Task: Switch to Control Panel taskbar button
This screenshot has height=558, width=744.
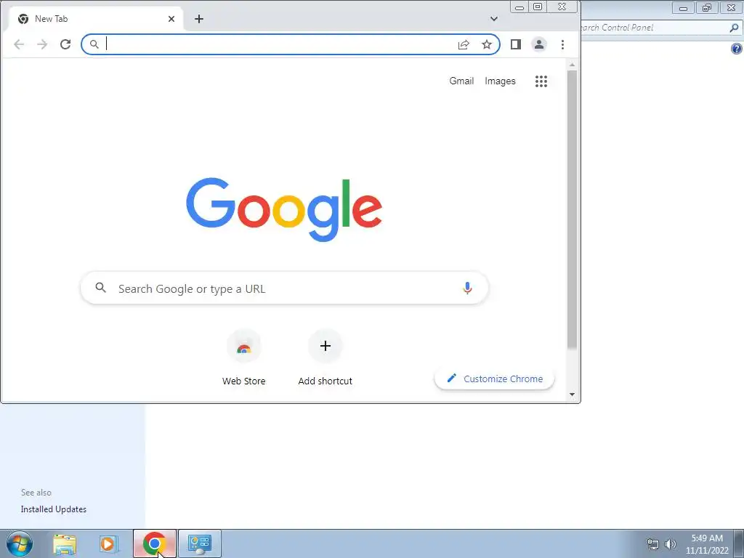Action: [200, 543]
